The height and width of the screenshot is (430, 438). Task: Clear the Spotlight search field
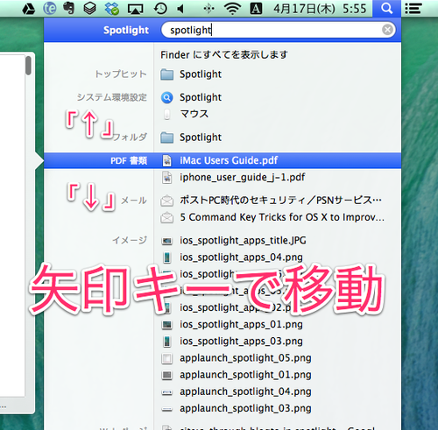pos(387,30)
